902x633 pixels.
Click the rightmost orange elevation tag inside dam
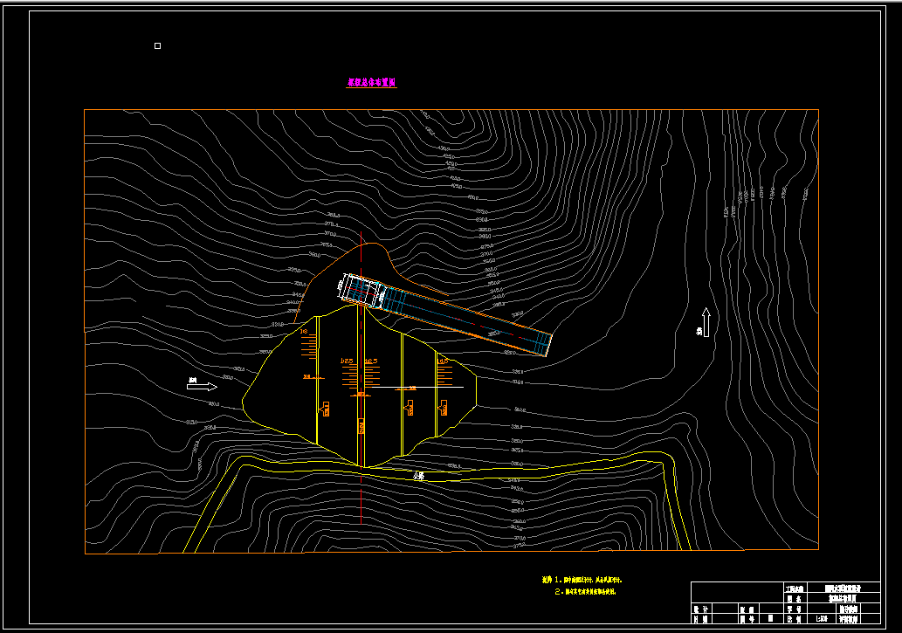coord(444,409)
